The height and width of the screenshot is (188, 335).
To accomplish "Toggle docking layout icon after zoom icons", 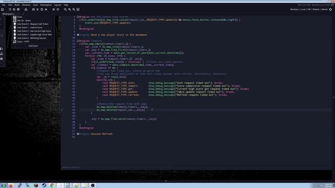I will click(78, 9).
